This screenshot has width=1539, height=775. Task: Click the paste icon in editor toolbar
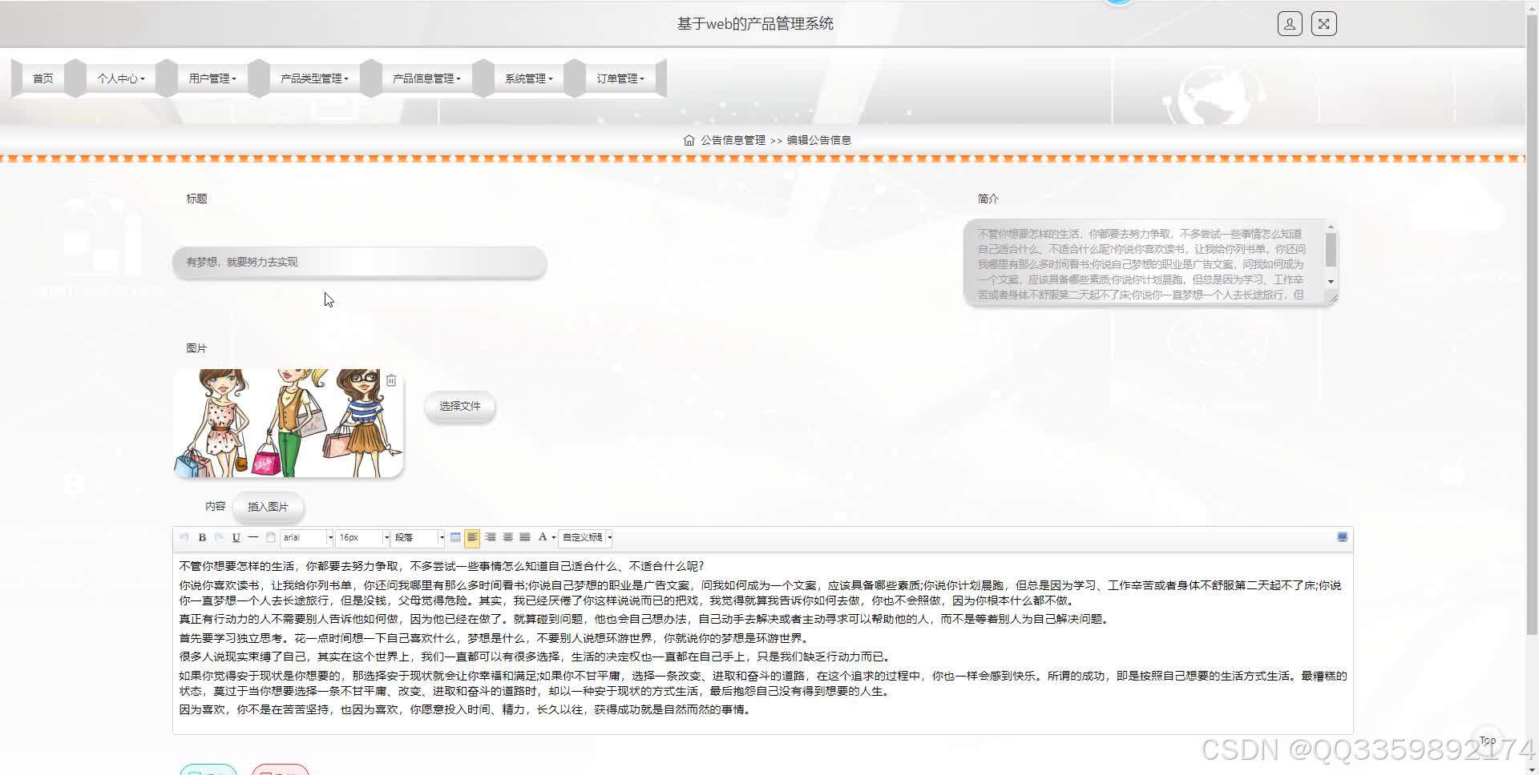(271, 537)
